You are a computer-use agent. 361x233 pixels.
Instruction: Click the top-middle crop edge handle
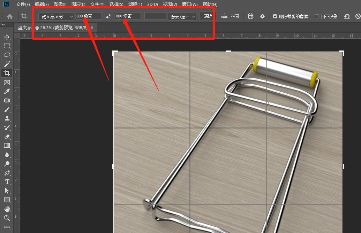228,51
